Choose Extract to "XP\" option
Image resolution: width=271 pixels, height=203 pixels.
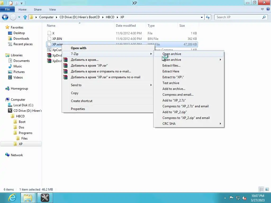click(x=173, y=77)
